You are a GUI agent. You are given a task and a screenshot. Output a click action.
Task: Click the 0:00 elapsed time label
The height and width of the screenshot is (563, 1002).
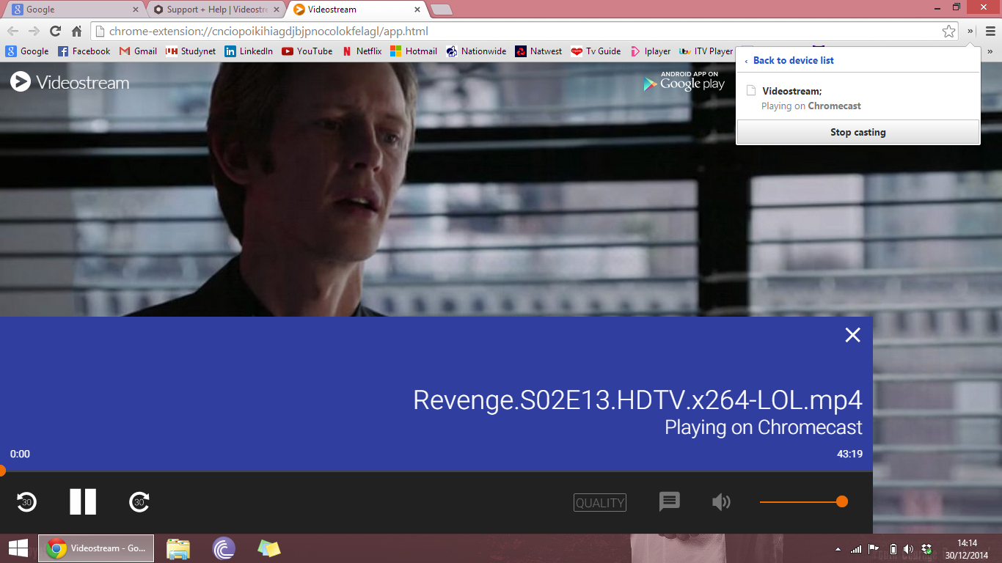click(x=20, y=454)
